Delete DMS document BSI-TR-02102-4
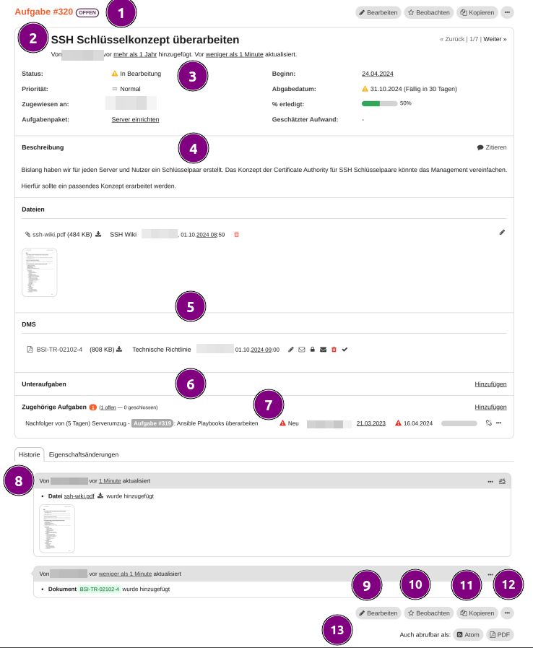The image size is (533, 648). [x=334, y=350]
